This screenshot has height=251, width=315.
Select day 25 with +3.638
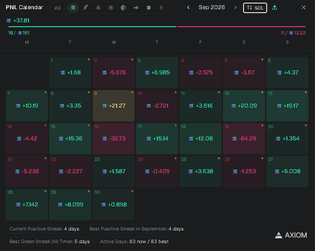point(200,171)
